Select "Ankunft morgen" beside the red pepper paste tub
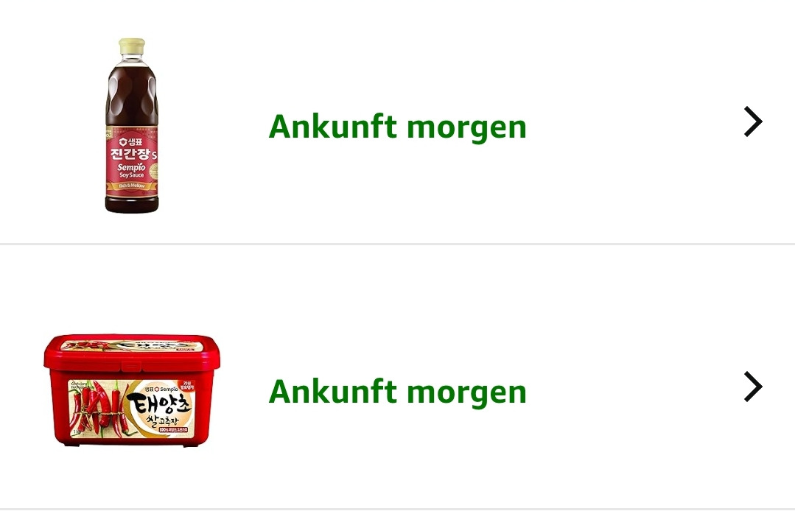Viewport: 795px width, 511px height. point(398,392)
